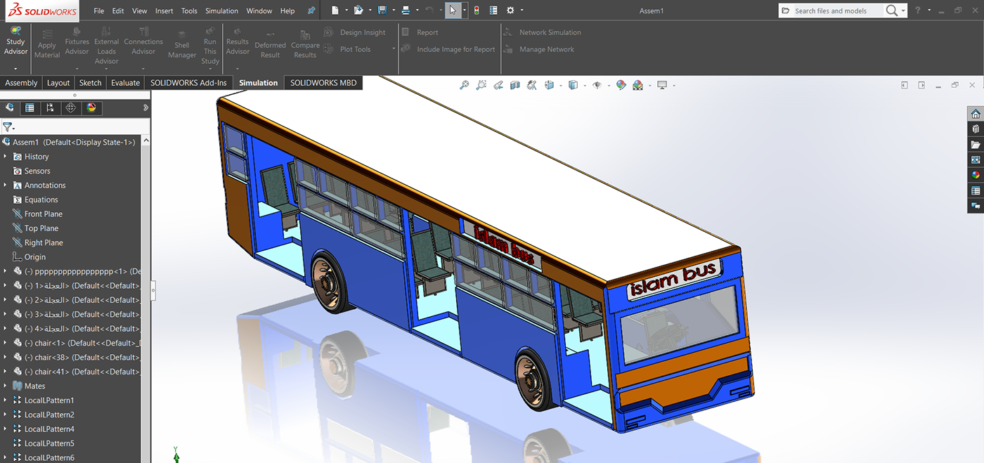Open the Design Library task pane icon
The height and width of the screenshot is (463, 984).
pyautogui.click(x=976, y=129)
